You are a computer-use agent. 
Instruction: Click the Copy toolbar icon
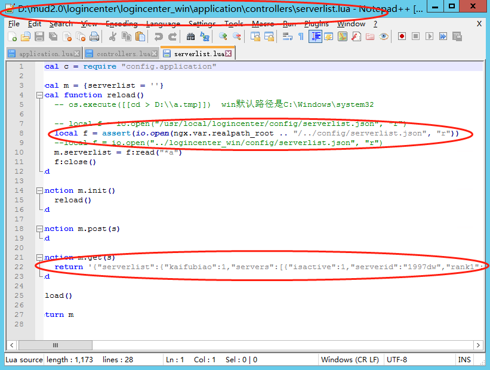[x=127, y=36]
